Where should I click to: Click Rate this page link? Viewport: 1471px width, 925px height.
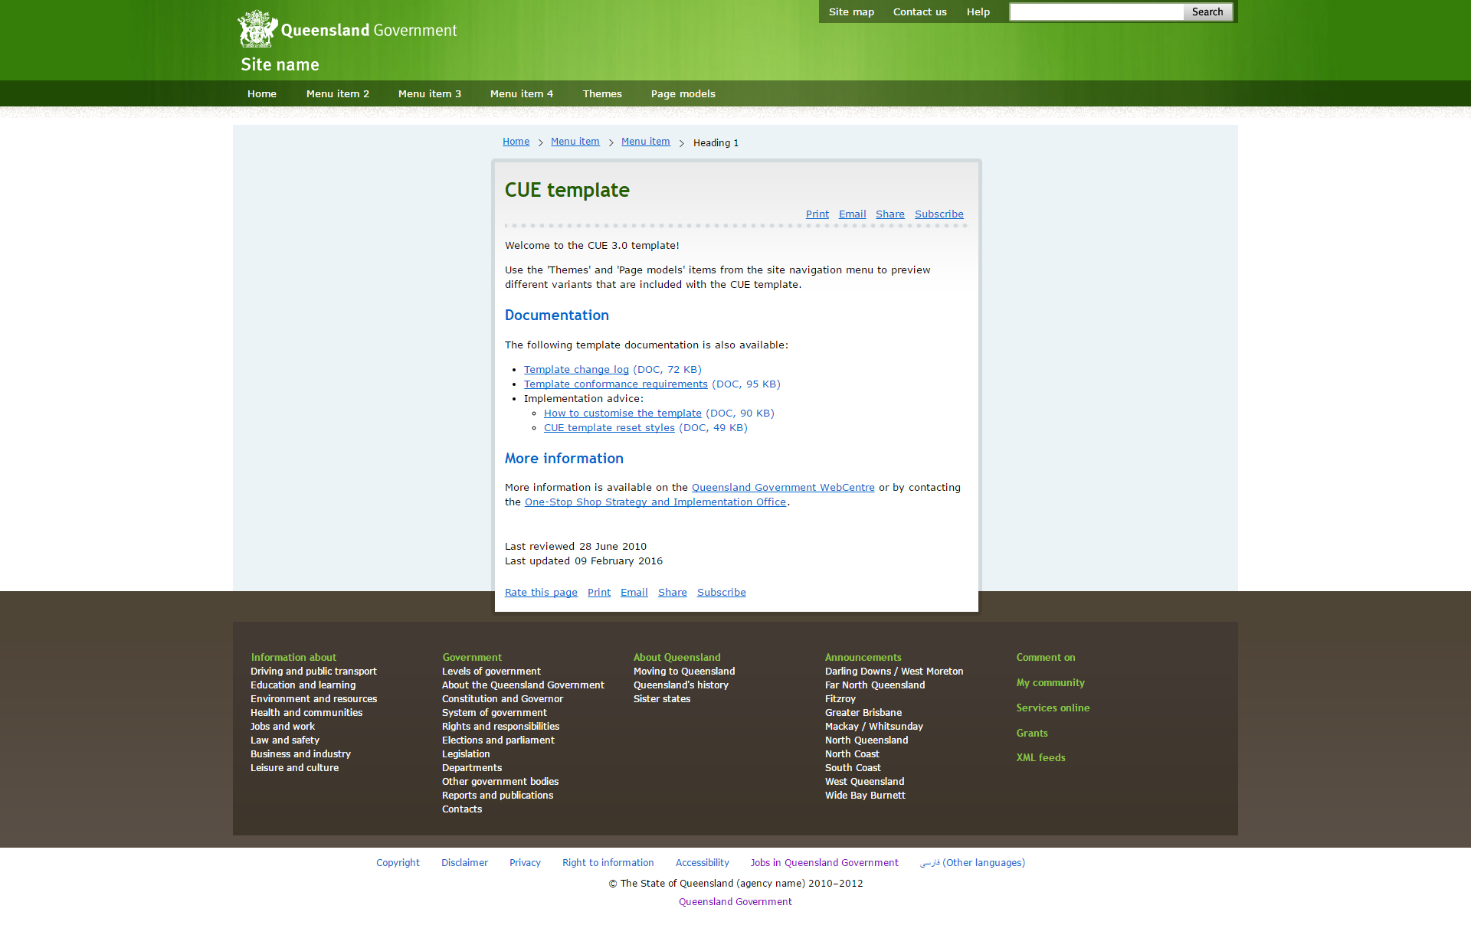pos(541,593)
